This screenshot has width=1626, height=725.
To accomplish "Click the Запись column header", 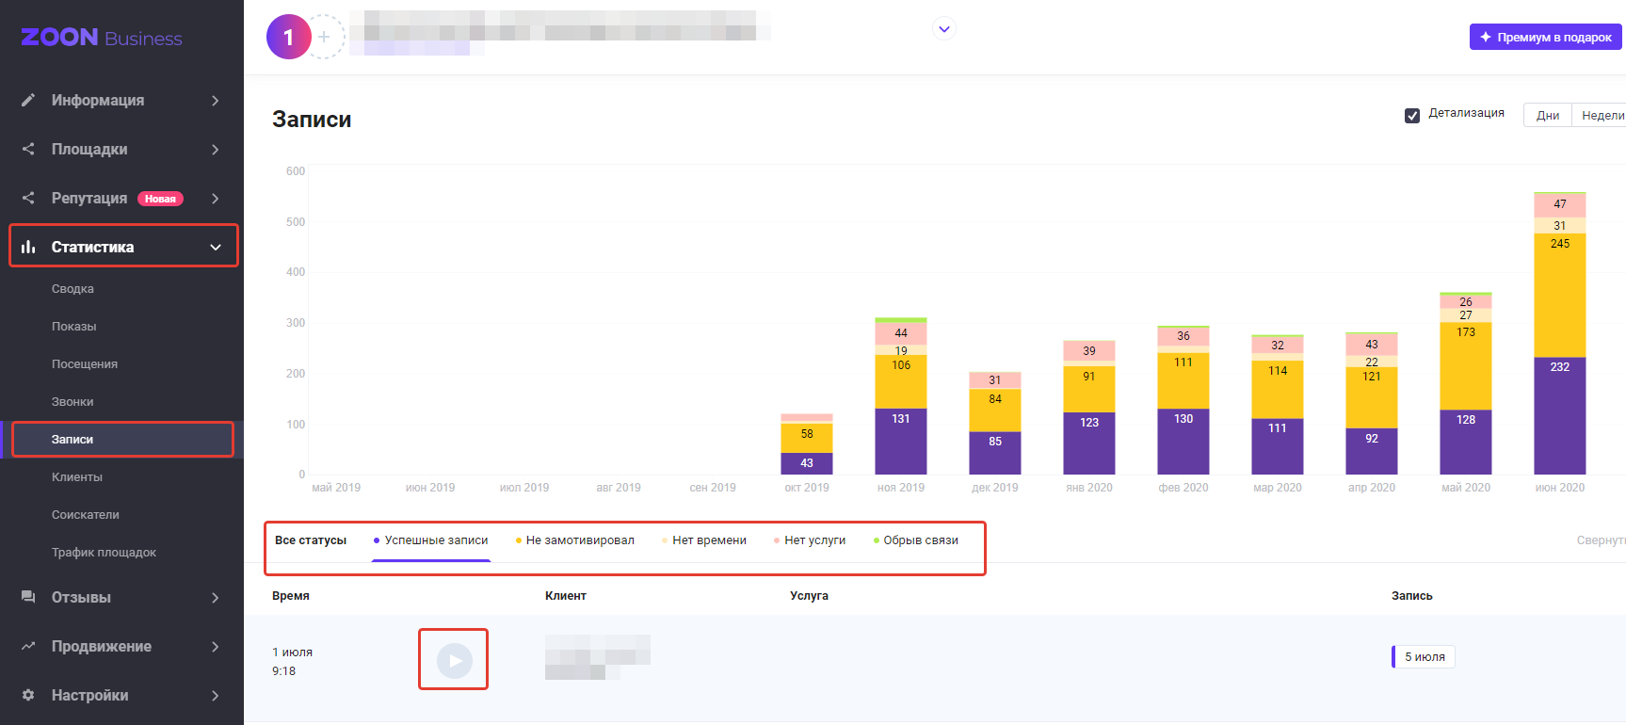I will (x=1411, y=596).
